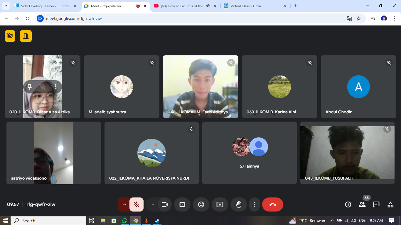Open the send a reaction emoji button
This screenshot has height=225, width=401.
tap(201, 204)
